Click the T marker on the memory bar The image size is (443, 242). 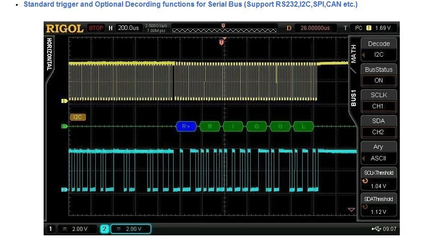click(x=223, y=26)
